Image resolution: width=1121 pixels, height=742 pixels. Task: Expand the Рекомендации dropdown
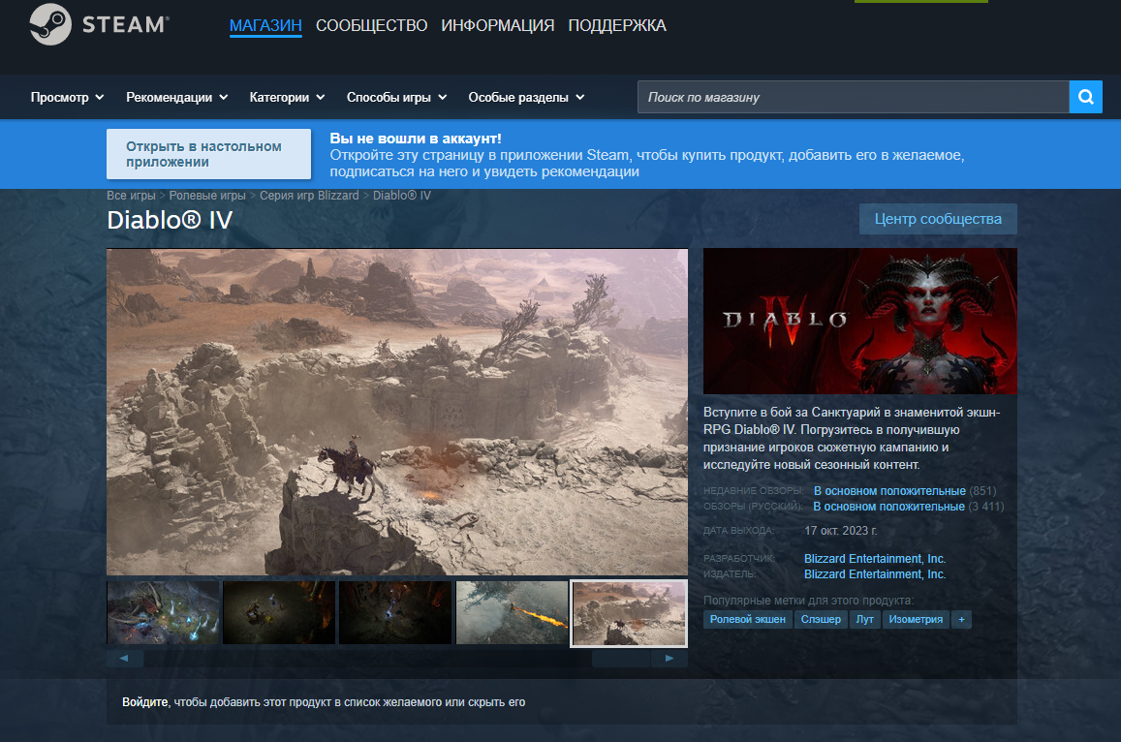[176, 97]
